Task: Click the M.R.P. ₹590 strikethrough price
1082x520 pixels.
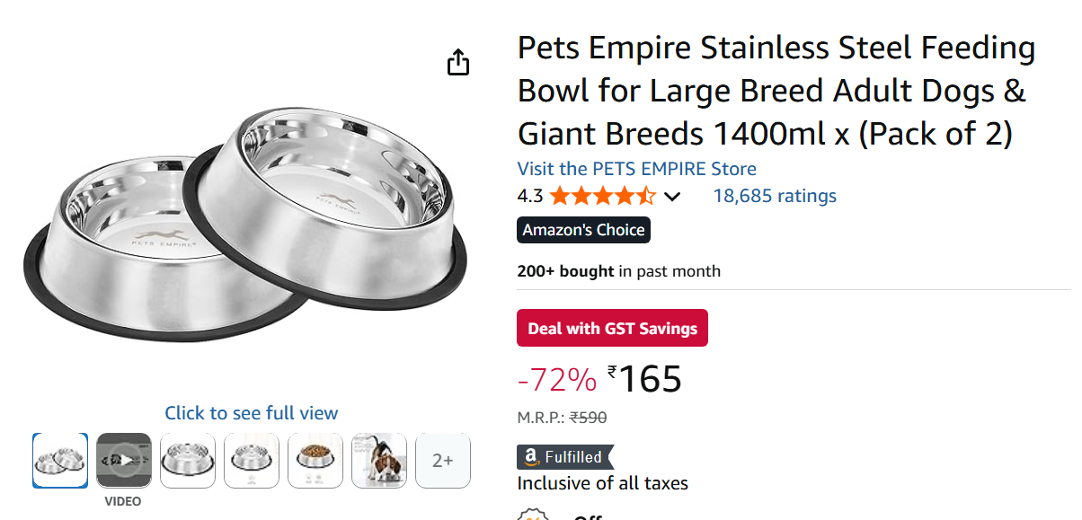Action: tap(562, 418)
